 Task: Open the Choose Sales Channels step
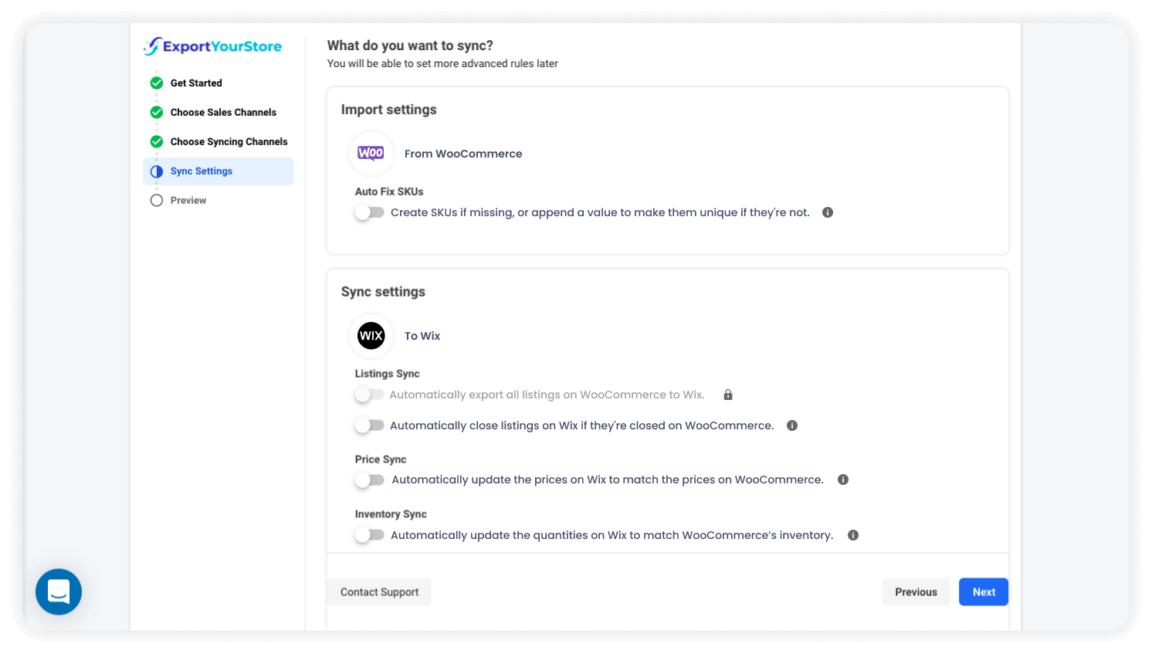(x=223, y=112)
